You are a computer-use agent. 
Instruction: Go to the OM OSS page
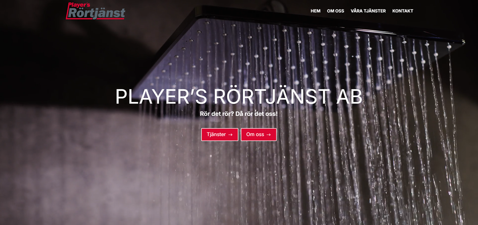click(x=336, y=11)
